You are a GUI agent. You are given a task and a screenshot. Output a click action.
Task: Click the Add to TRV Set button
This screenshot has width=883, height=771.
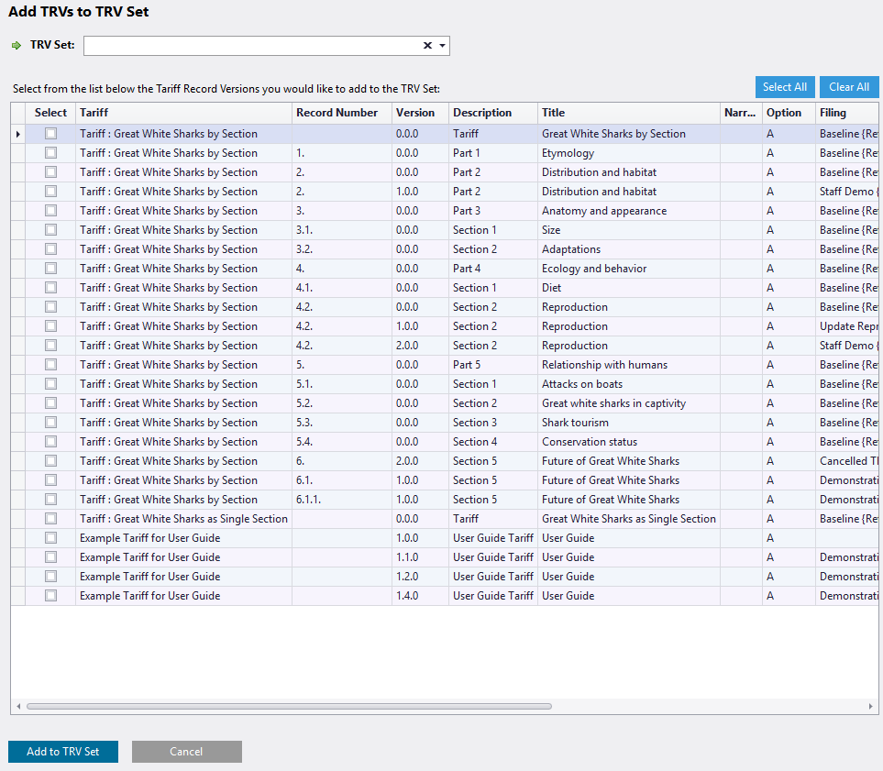(63, 751)
